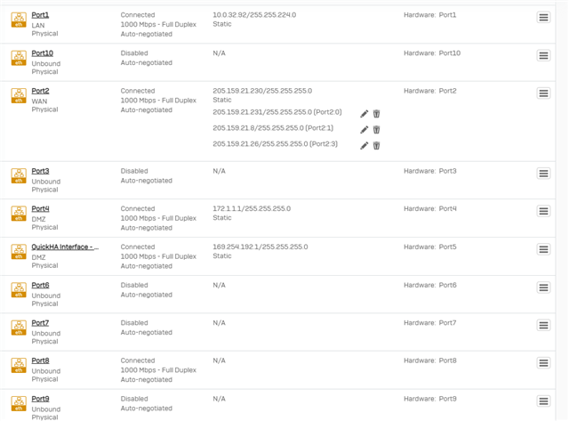The height and width of the screenshot is (421, 569).
Task: Delete the Port2:0 alias with the trash icon
Action: [x=376, y=114]
